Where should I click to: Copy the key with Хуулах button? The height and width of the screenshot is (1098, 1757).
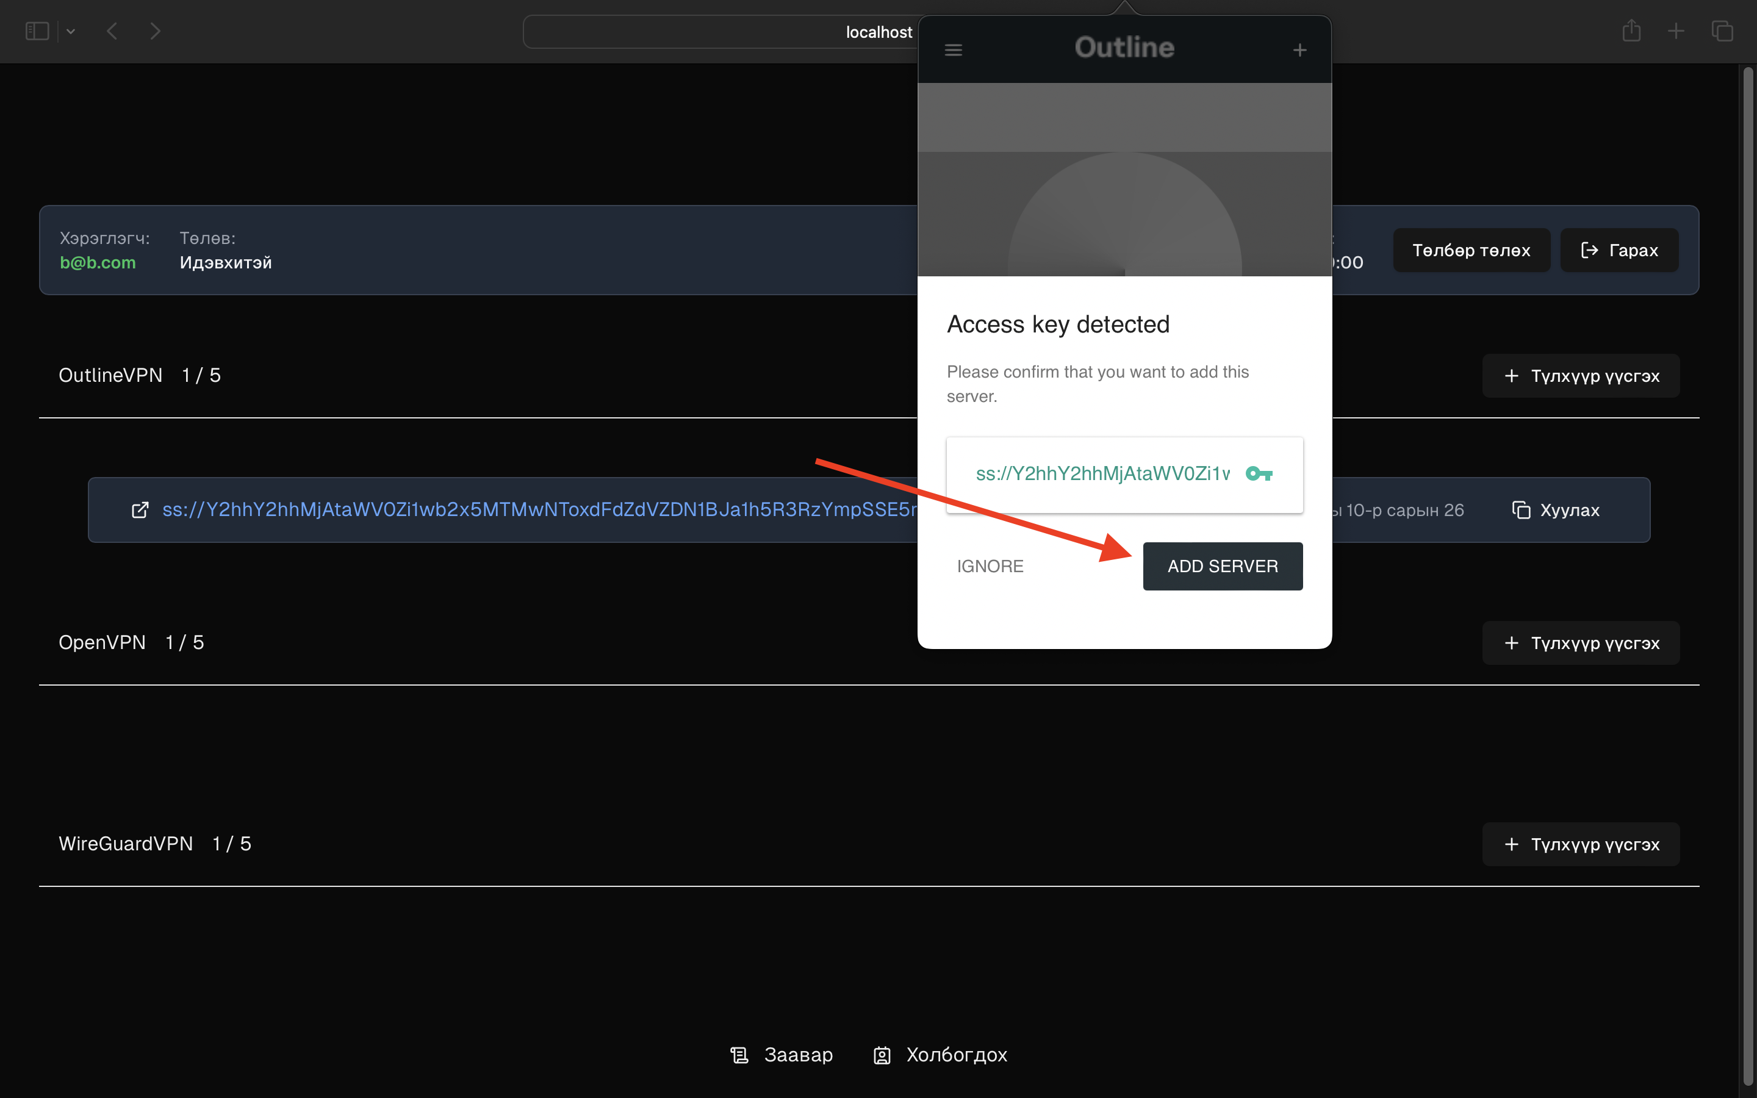[x=1555, y=510]
